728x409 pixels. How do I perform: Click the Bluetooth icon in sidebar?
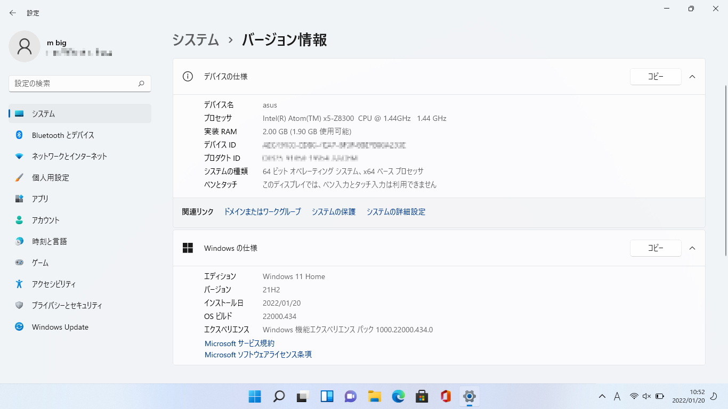(x=19, y=135)
